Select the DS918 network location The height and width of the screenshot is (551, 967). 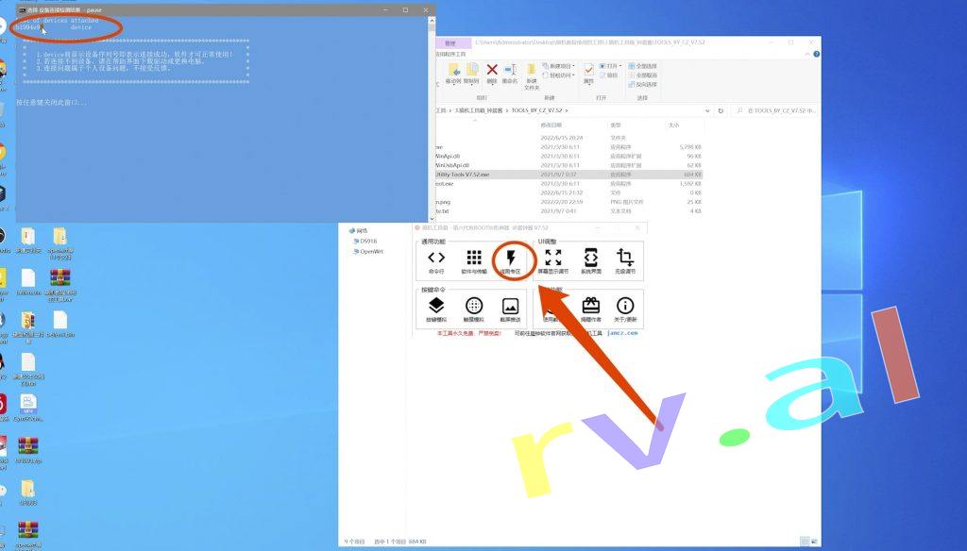[x=368, y=241]
